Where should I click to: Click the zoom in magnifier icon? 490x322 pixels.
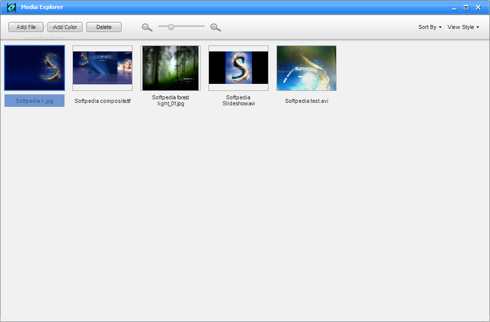(x=215, y=27)
